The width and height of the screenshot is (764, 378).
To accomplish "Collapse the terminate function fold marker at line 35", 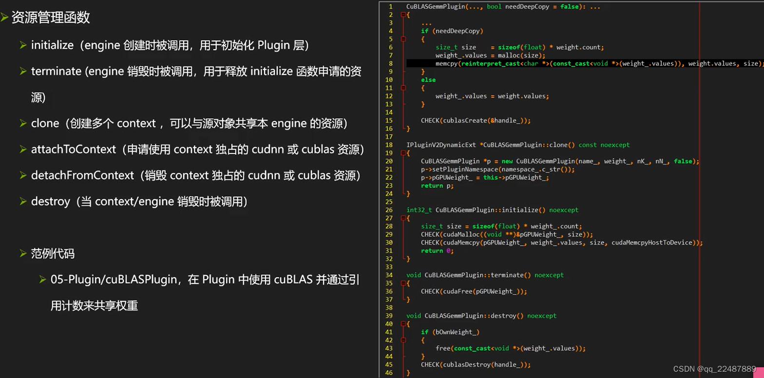I will click(403, 283).
